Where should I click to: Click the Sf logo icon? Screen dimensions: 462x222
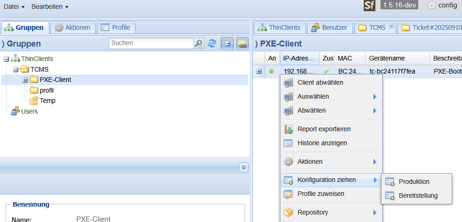click(369, 5)
